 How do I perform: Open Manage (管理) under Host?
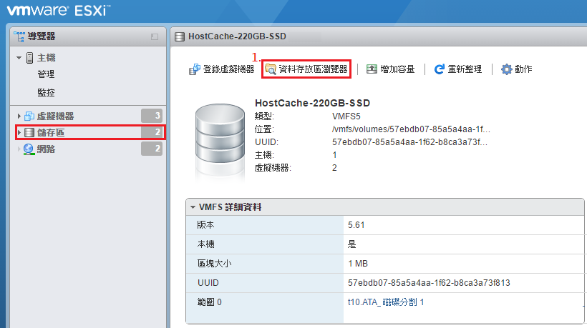pos(46,74)
